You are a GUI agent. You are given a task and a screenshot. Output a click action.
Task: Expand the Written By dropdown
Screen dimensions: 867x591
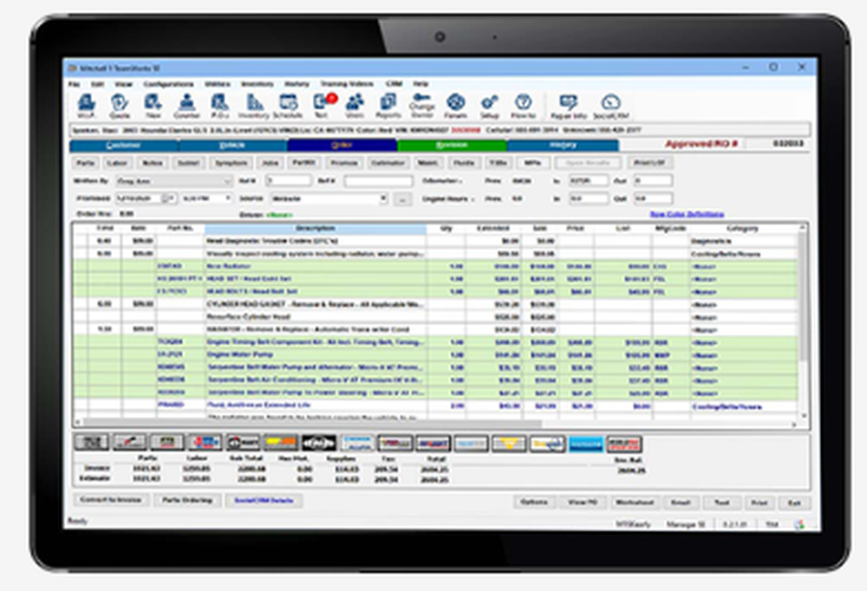(x=227, y=181)
